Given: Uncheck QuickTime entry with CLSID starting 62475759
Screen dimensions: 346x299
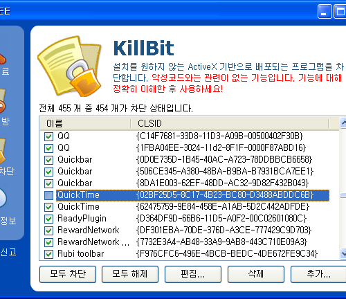Looking at the screenshot, I should (48, 207).
